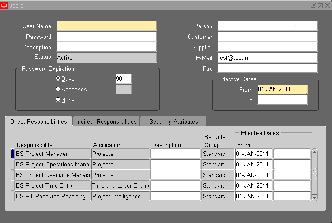Click Security Group cell for ES Project Manager

click(x=218, y=154)
